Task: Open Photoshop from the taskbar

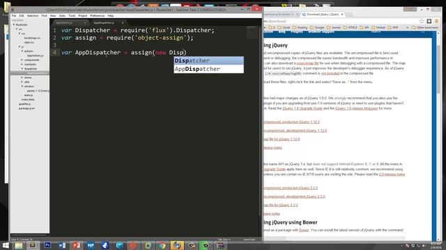Action: pyautogui.click(x=47, y=245)
